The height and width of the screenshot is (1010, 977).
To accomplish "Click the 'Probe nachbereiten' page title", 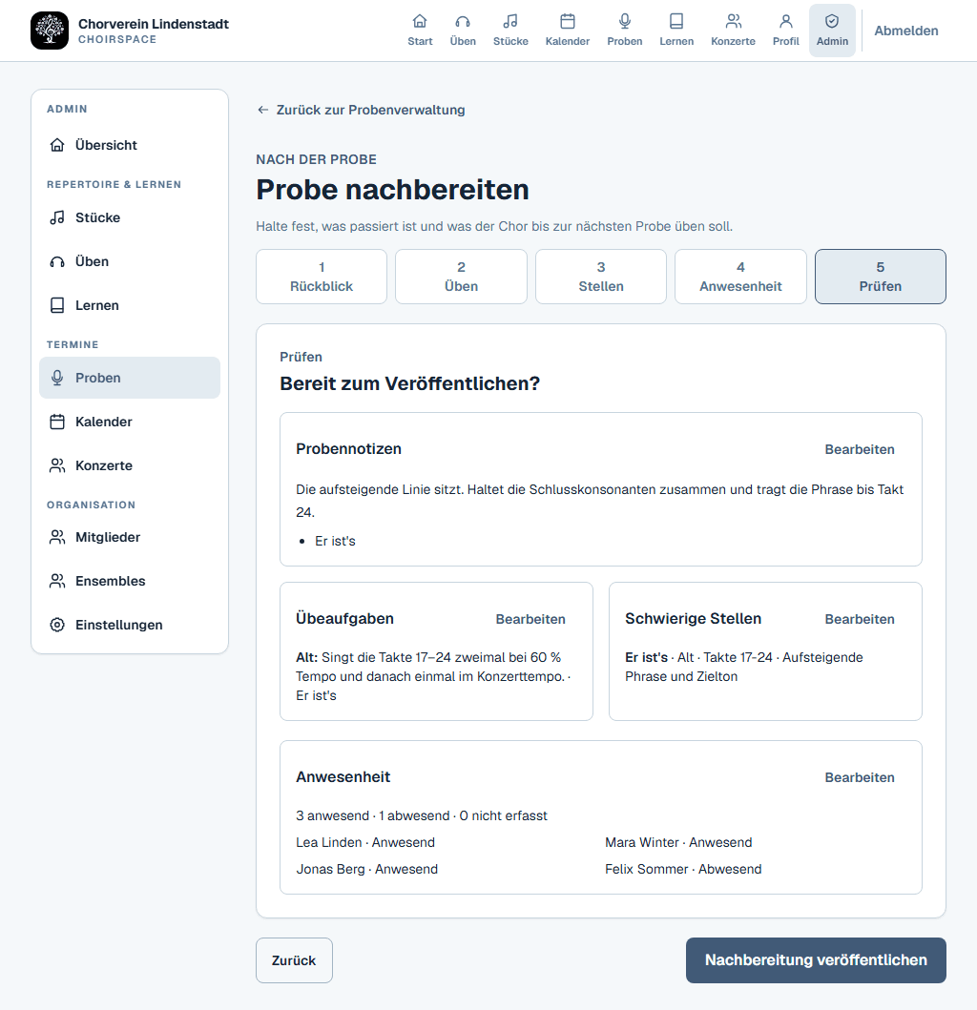I will tap(392, 190).
